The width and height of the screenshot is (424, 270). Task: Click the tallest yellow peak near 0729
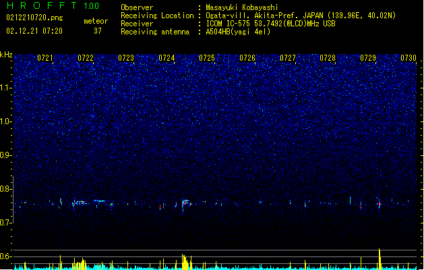click(380, 259)
